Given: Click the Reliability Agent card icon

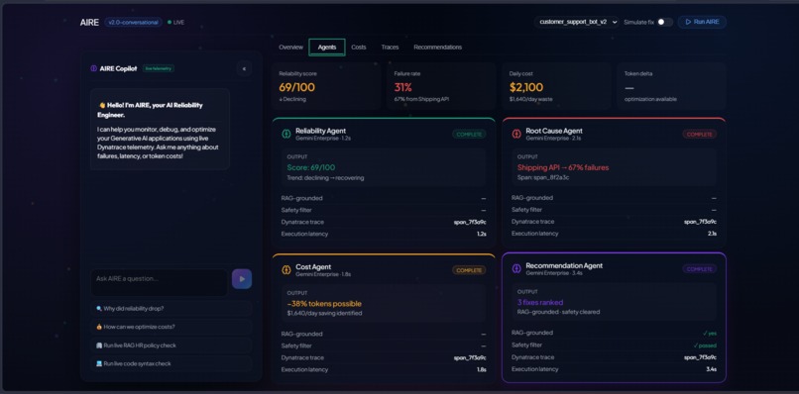Looking at the screenshot, I should [286, 134].
